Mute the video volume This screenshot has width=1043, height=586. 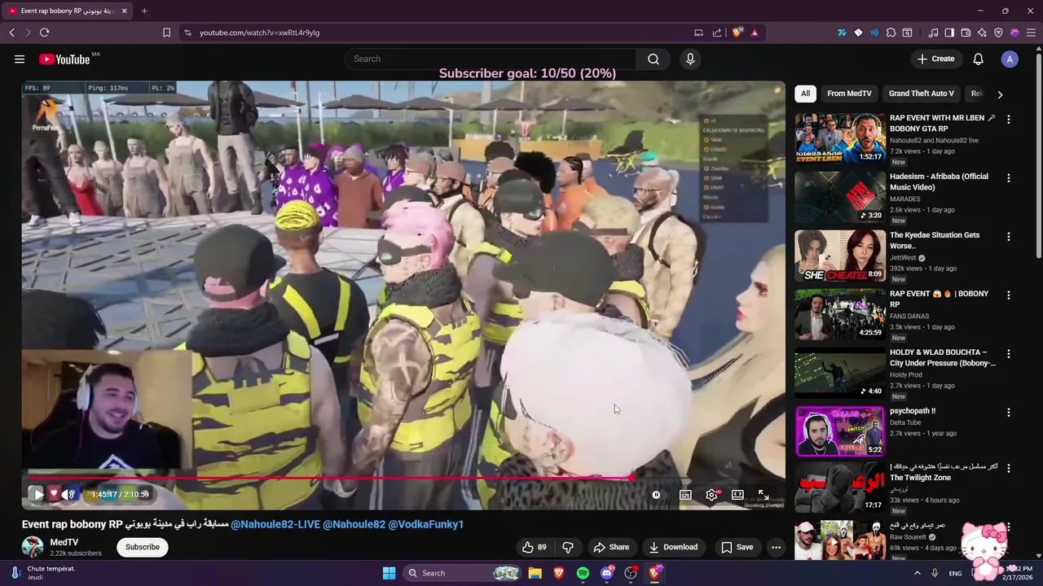pos(68,494)
